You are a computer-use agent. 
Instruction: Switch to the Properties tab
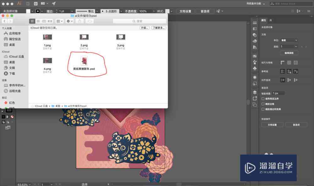263,20
